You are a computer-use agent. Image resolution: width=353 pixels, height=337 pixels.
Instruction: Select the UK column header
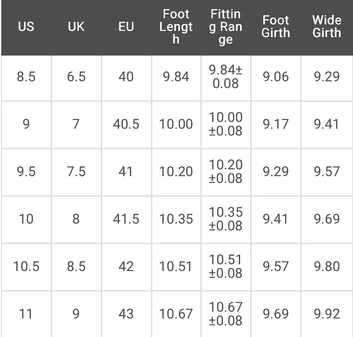(x=76, y=27)
